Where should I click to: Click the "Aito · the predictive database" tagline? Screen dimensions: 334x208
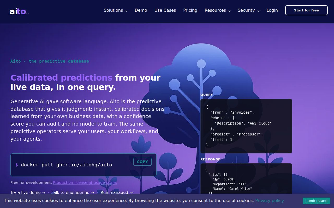pyautogui.click(x=50, y=61)
